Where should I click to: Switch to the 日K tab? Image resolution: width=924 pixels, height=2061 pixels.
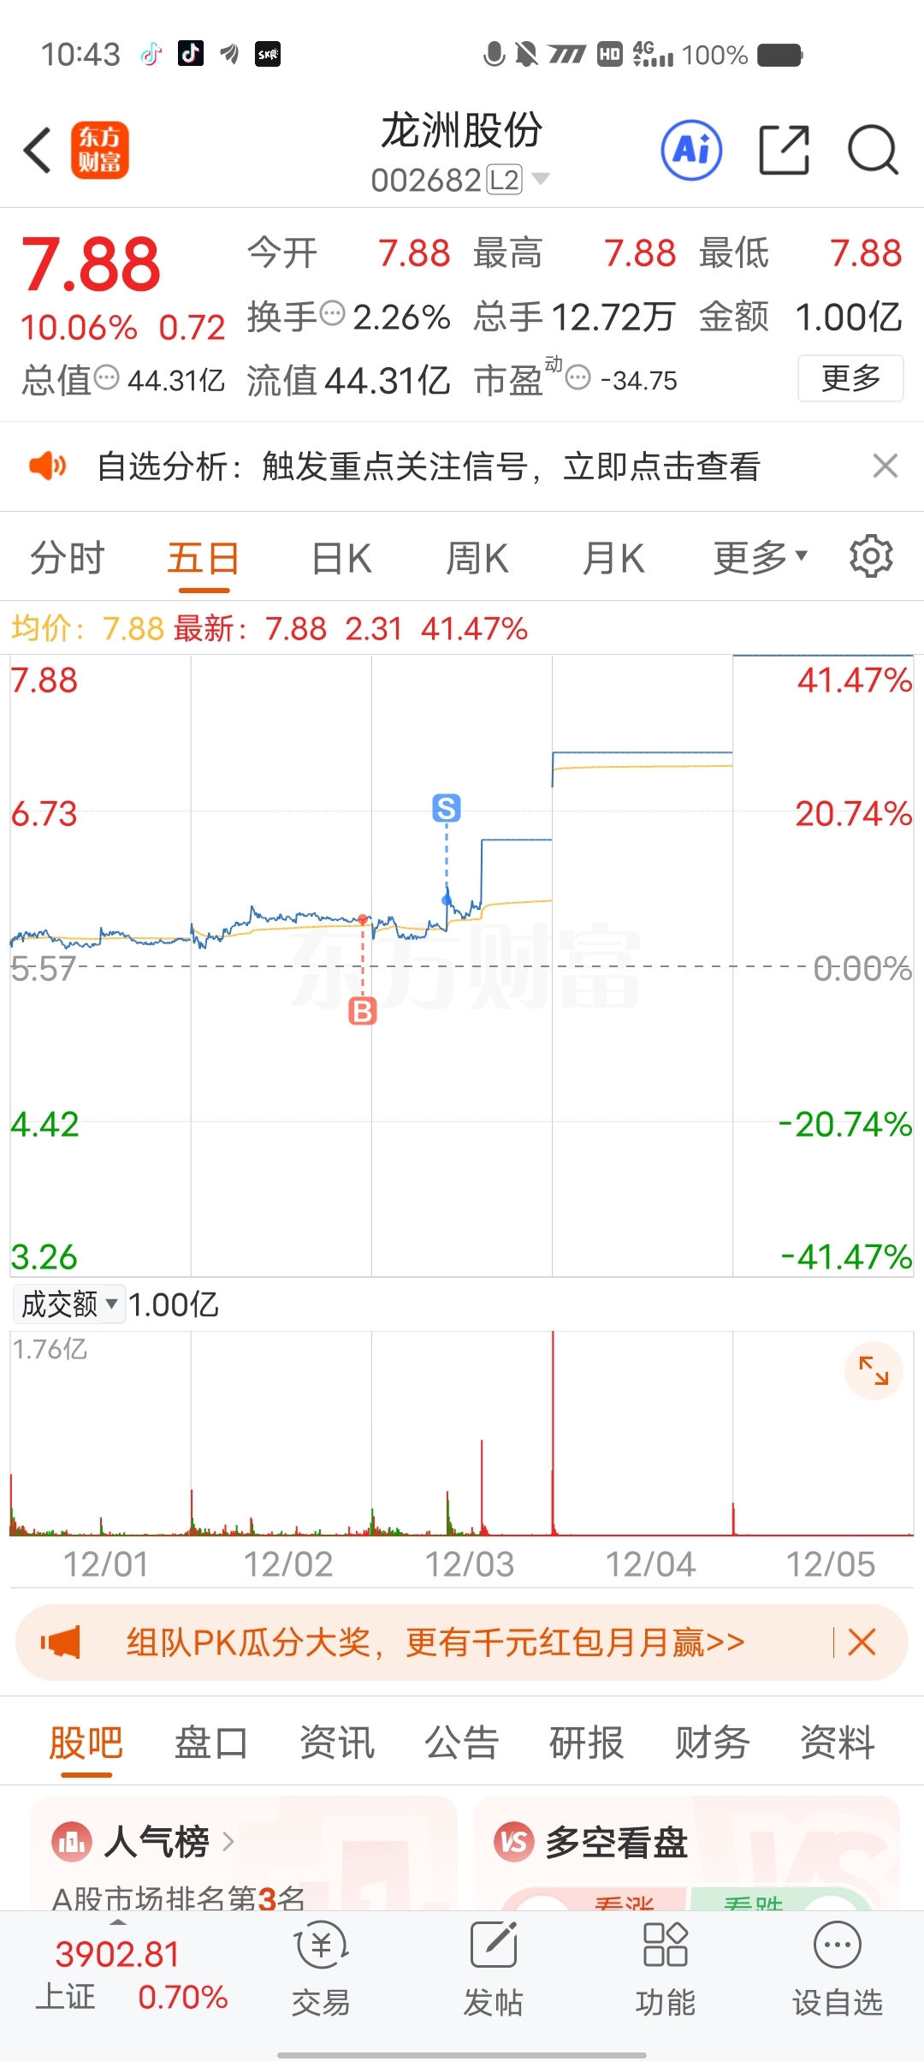(341, 558)
